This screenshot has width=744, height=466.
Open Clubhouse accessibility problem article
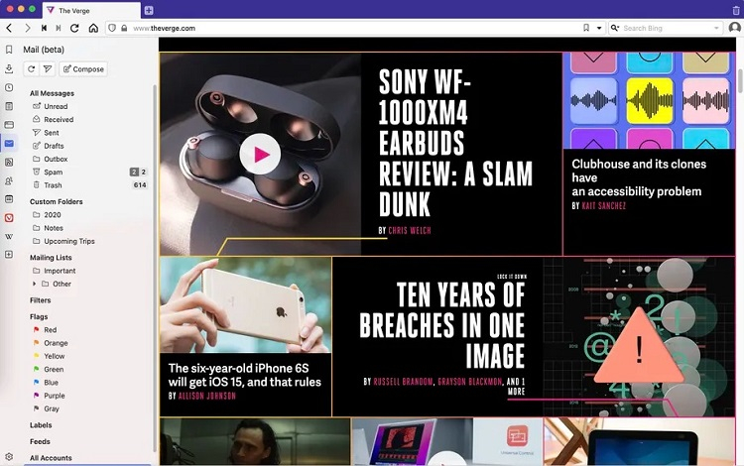(x=639, y=177)
